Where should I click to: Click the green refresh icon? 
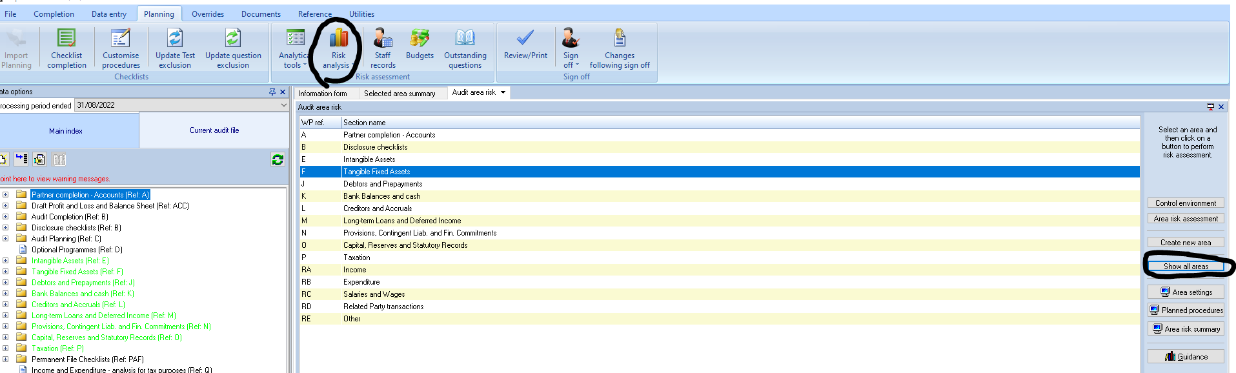coord(278,159)
